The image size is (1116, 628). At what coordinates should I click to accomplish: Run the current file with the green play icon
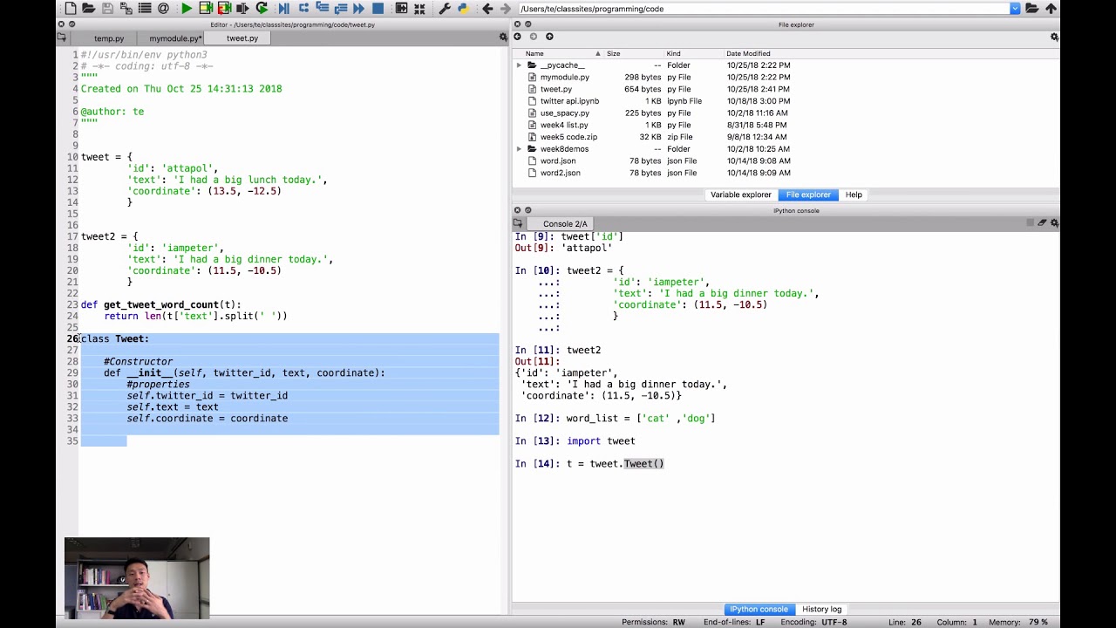(187, 9)
